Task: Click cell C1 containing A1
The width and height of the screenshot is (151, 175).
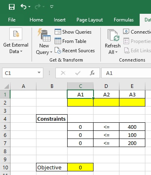Action: point(81,94)
